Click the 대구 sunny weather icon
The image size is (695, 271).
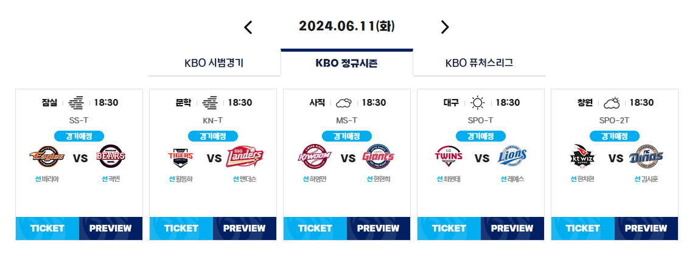point(478,103)
